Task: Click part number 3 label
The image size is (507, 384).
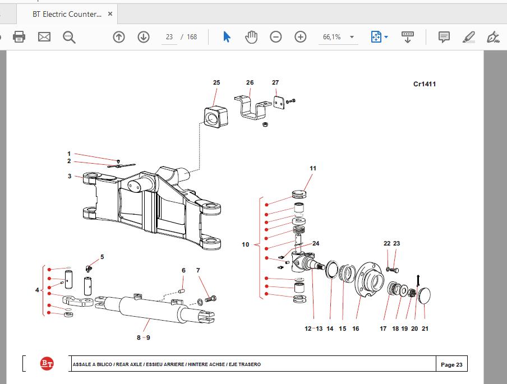Action: coord(70,176)
